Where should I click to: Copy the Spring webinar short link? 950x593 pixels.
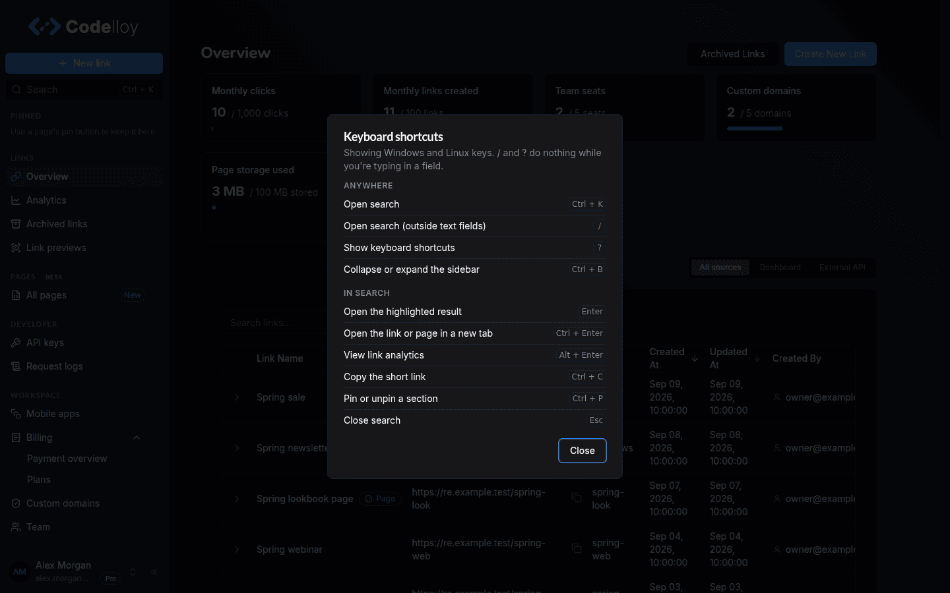pos(577,549)
